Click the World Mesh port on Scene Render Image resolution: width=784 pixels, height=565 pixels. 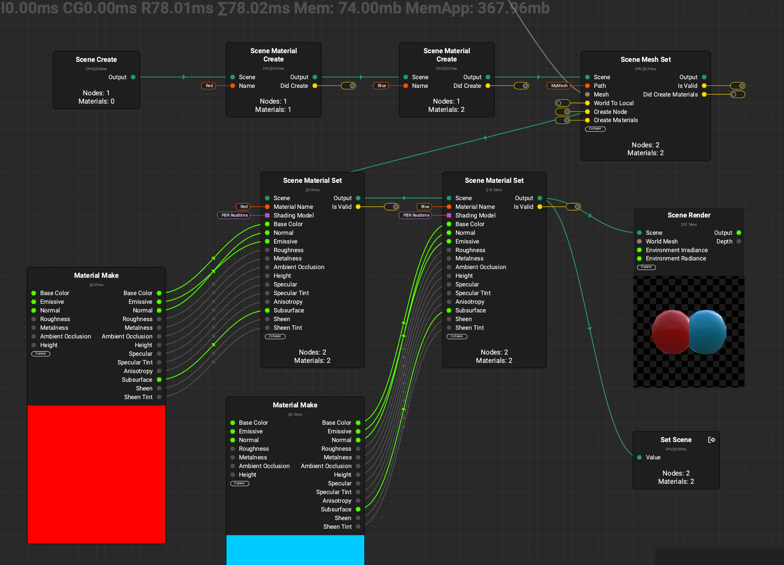639,242
